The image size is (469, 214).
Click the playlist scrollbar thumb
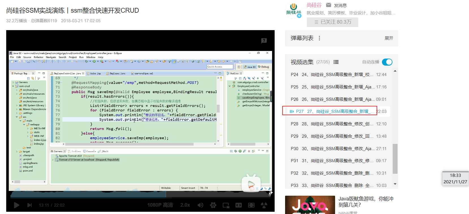pos(395,159)
